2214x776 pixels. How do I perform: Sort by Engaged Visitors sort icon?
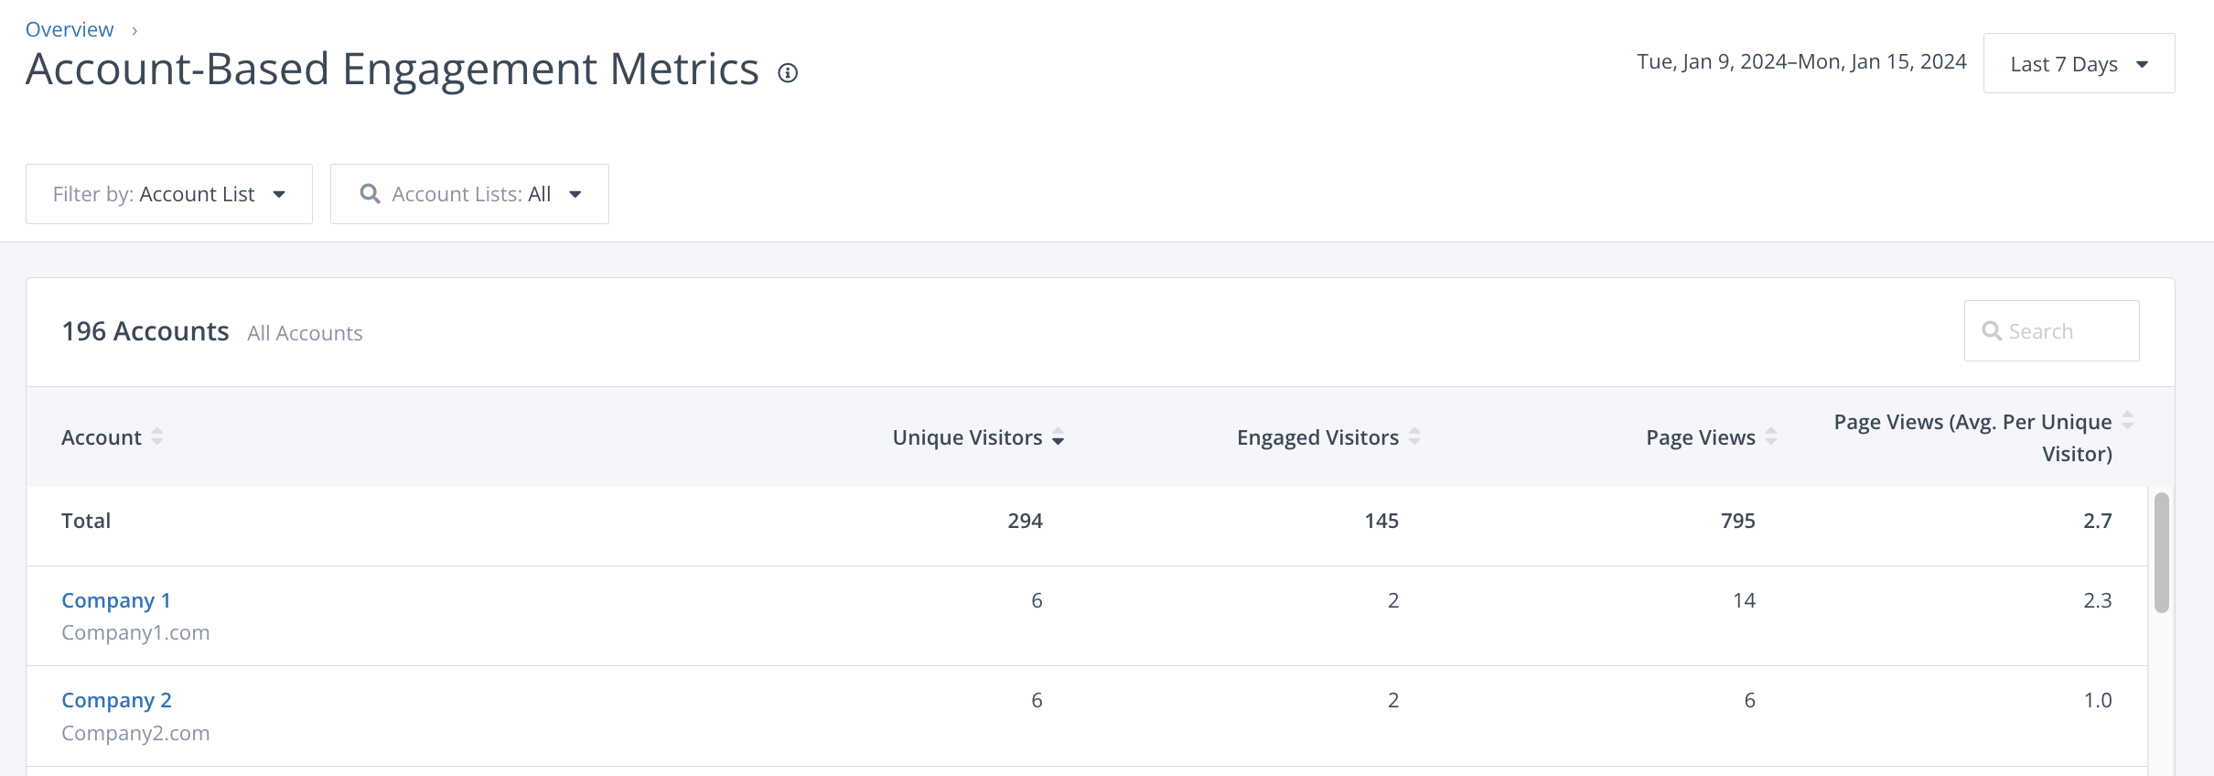tap(1414, 436)
